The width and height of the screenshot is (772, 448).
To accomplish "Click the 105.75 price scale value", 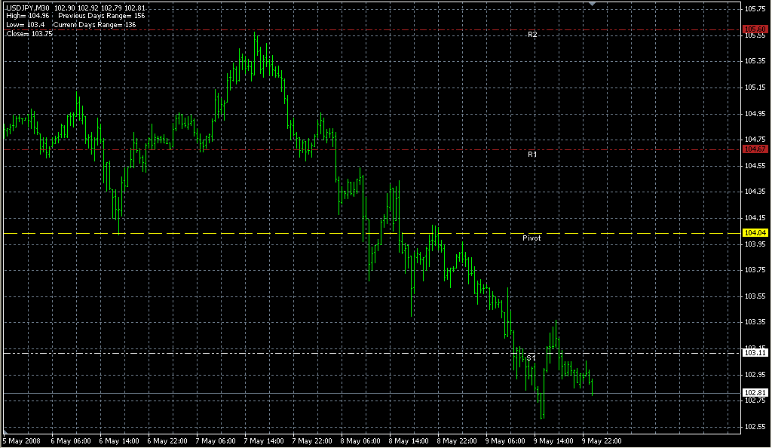I will (x=755, y=9).
